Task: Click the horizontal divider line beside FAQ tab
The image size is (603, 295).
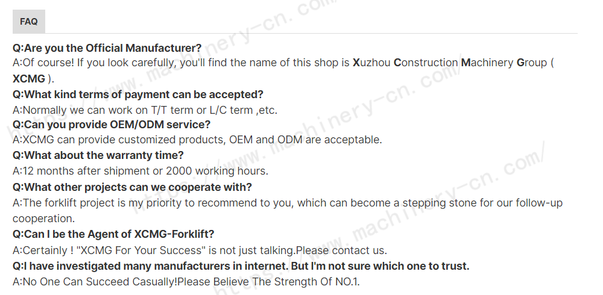Action: pos(312,34)
